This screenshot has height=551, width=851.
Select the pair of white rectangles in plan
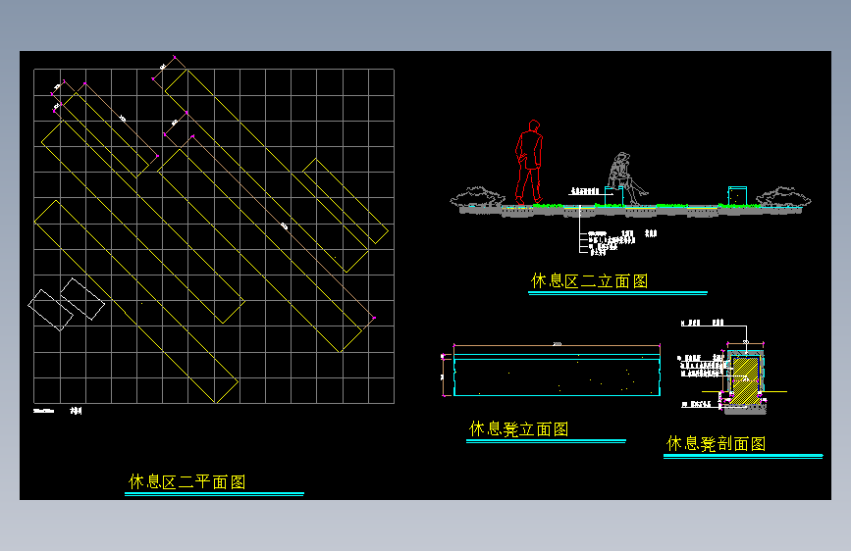point(66,304)
